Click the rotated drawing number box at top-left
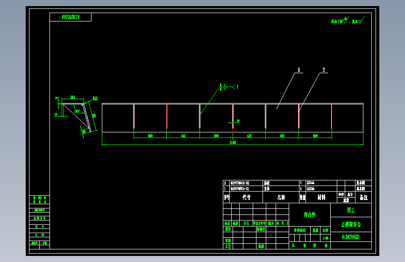This screenshot has height=262, width=405. coord(71,17)
